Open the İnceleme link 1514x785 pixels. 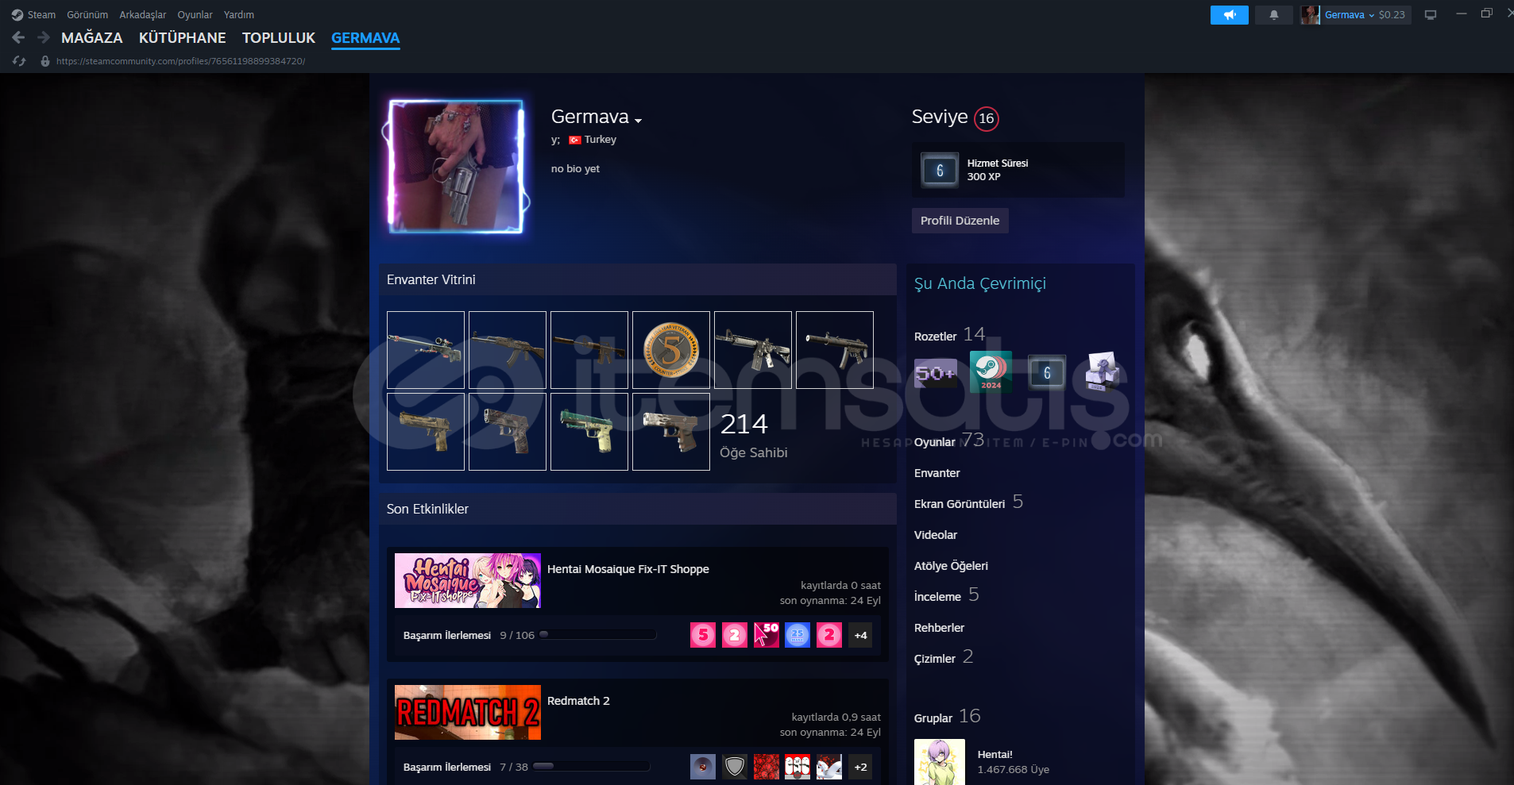pos(946,596)
